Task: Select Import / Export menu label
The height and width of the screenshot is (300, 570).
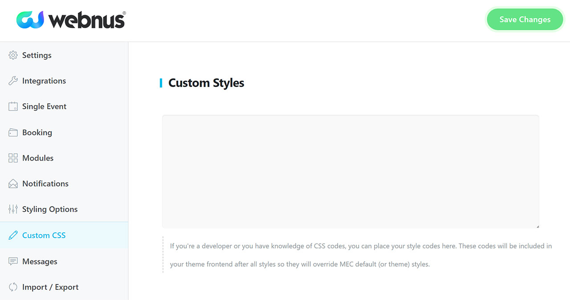Action: [50, 287]
